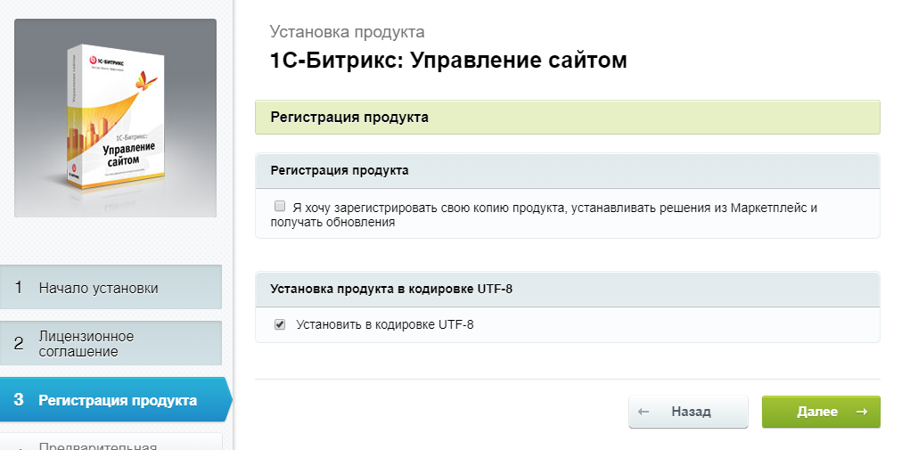910x450 pixels.
Task: Select step 3 'Регистрация продукта'
Action: click(115, 399)
